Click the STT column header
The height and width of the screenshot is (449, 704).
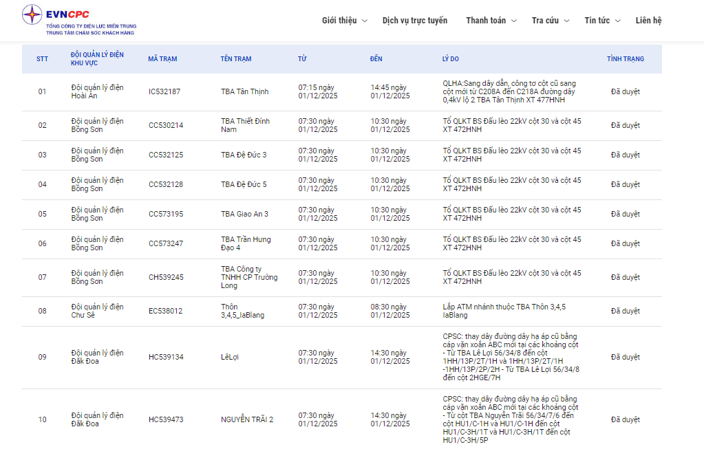pos(43,59)
